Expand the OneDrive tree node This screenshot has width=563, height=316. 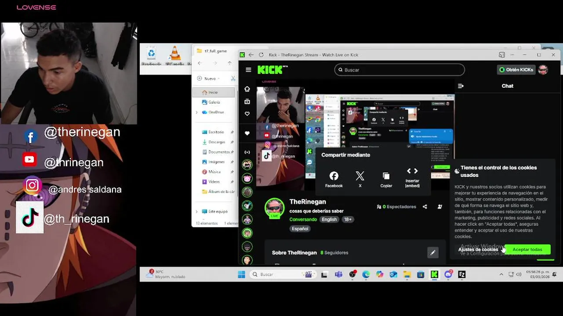pos(196,112)
